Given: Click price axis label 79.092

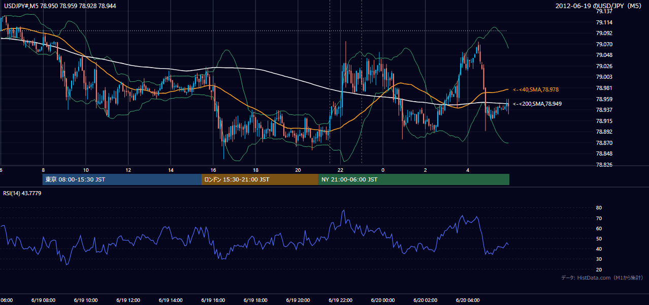Looking at the screenshot, I should (x=604, y=33).
